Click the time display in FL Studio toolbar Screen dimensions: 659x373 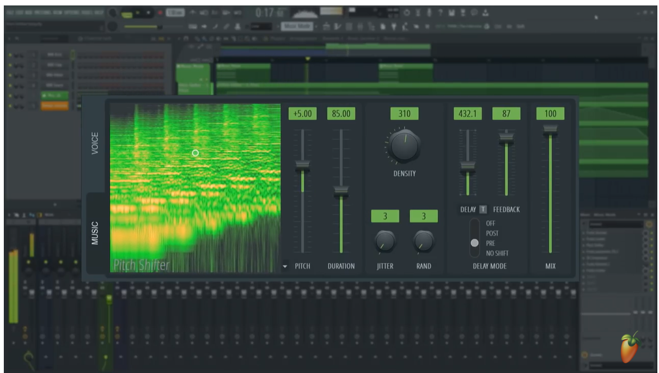tap(271, 13)
